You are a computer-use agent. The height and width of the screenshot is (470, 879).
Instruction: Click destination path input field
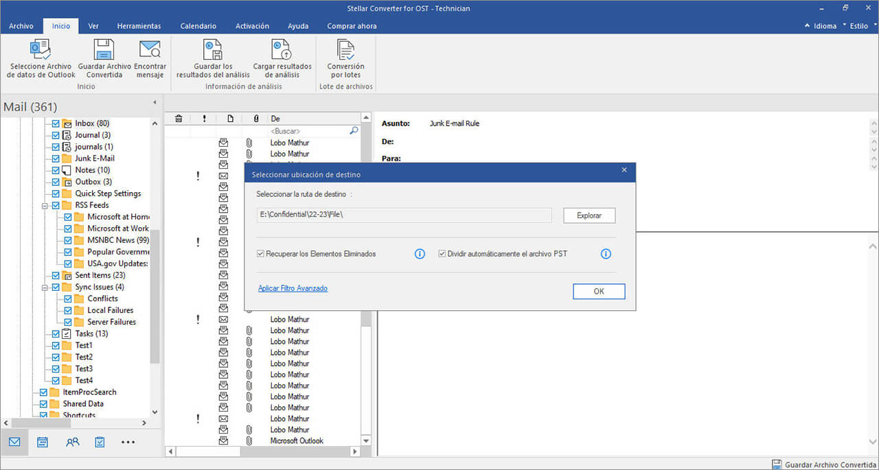[x=404, y=215]
